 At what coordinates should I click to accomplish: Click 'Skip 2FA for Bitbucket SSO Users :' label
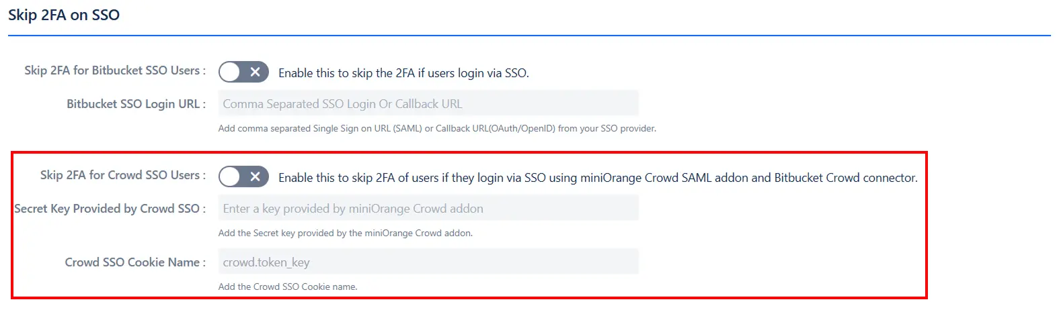click(115, 70)
